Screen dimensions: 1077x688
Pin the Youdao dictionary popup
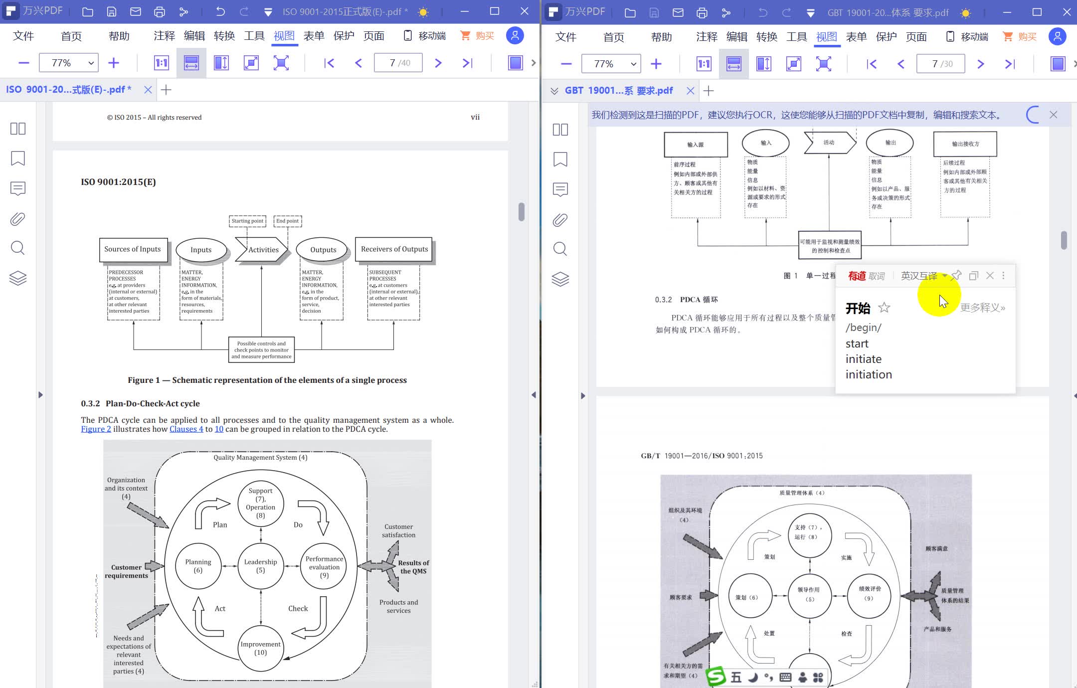click(x=956, y=276)
